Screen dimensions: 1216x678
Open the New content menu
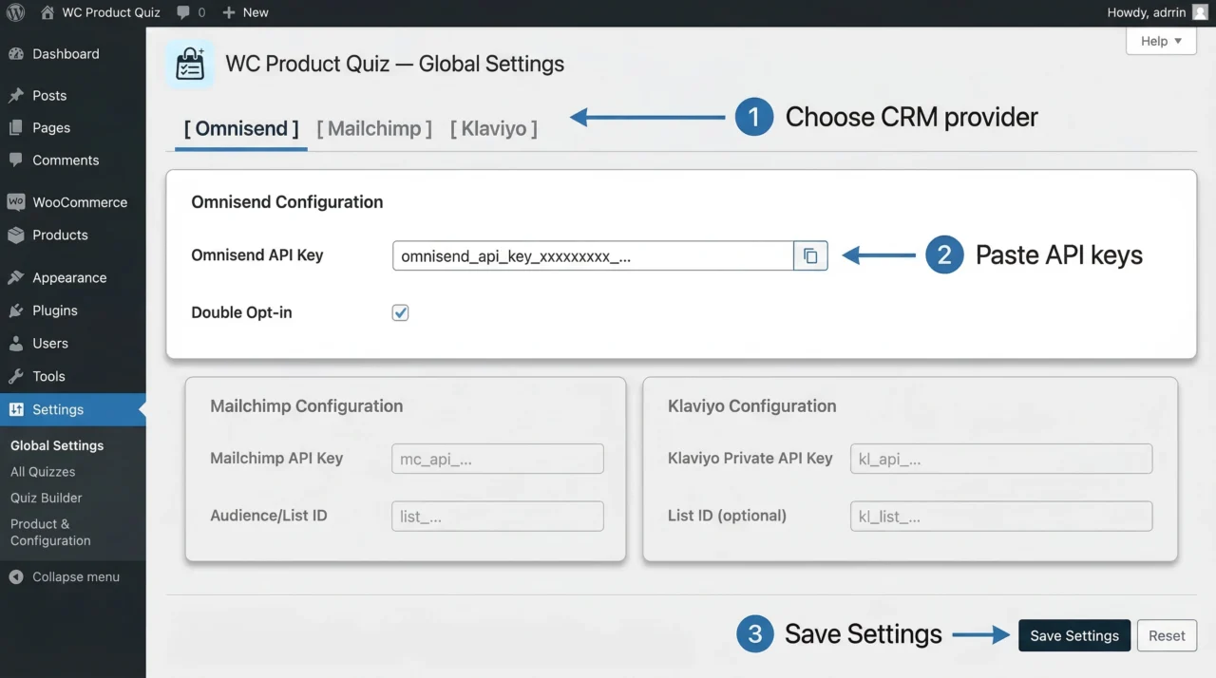pos(245,12)
